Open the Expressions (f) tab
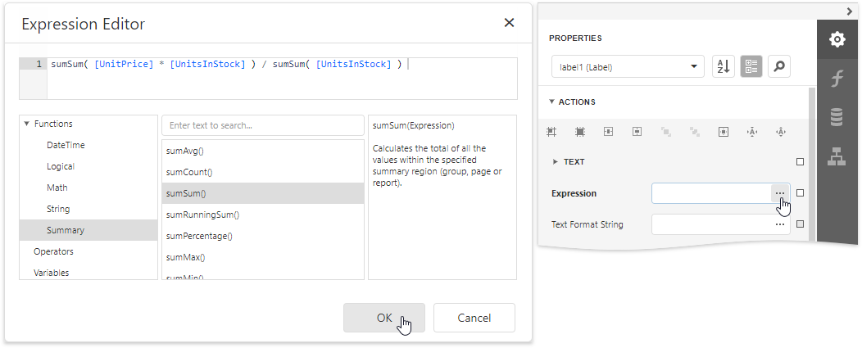Image resolution: width=862 pixels, height=348 pixels. click(837, 79)
